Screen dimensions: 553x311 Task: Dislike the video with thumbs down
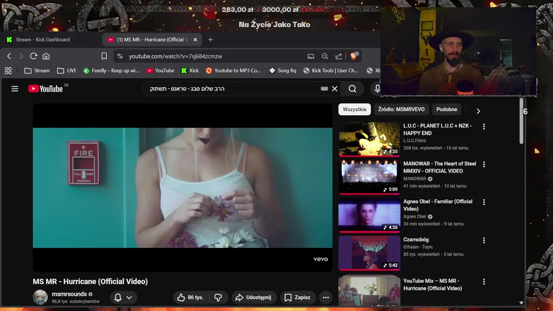tap(218, 297)
